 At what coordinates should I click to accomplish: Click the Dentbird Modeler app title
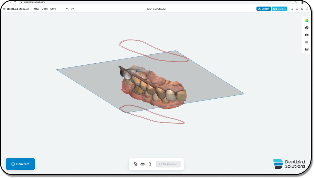pyautogui.click(x=18, y=9)
